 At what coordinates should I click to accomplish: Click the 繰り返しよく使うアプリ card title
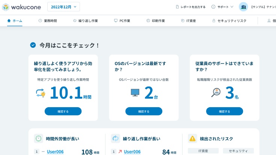coord(63,66)
